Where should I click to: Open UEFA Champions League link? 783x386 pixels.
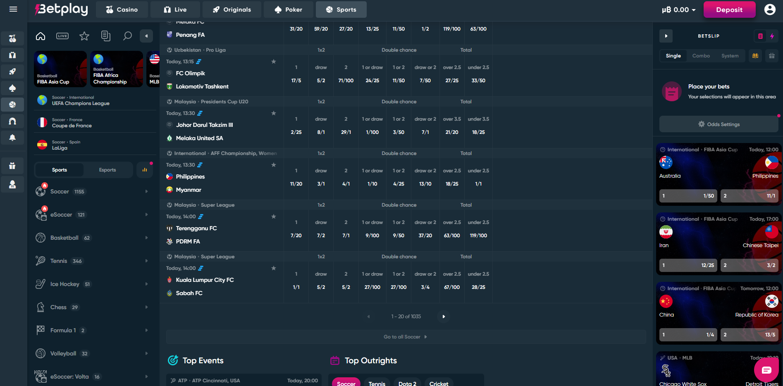pyautogui.click(x=95, y=100)
